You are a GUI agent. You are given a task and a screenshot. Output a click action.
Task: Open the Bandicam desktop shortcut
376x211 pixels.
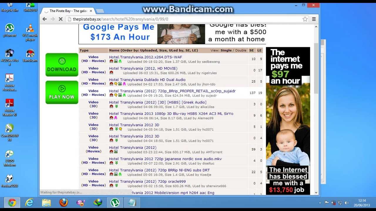(30, 55)
